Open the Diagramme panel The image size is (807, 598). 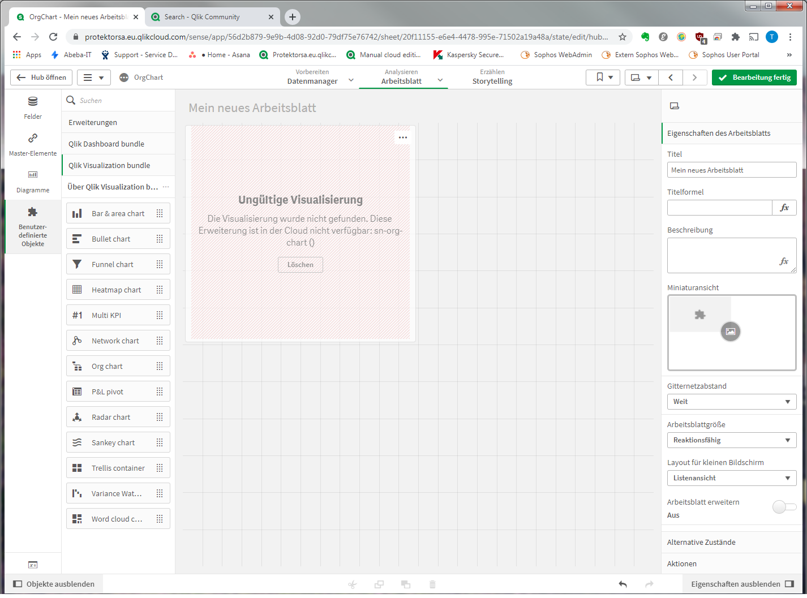32,181
